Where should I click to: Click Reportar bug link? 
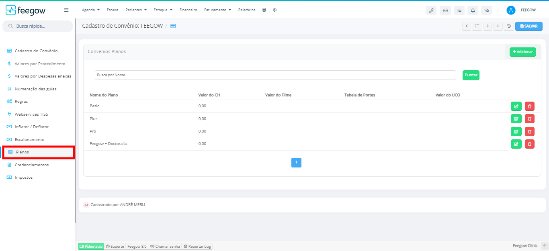click(197, 247)
